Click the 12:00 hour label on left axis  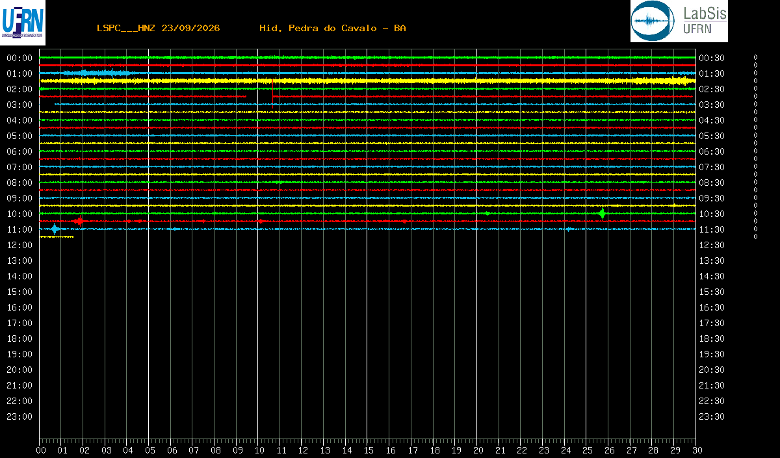[x=19, y=245]
